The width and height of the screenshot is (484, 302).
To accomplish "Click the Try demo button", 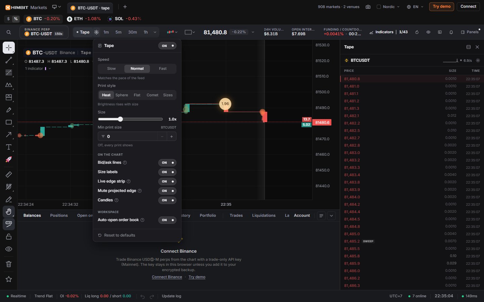I will (442, 7).
